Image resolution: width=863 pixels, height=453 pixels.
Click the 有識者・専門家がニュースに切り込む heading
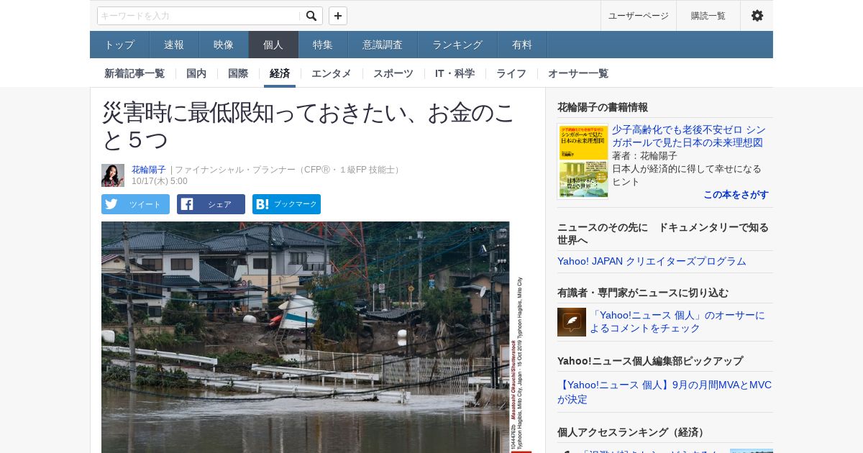coord(643,293)
